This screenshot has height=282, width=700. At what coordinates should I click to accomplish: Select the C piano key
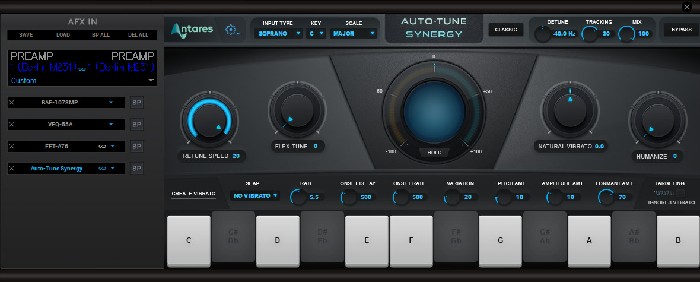pyautogui.click(x=189, y=240)
